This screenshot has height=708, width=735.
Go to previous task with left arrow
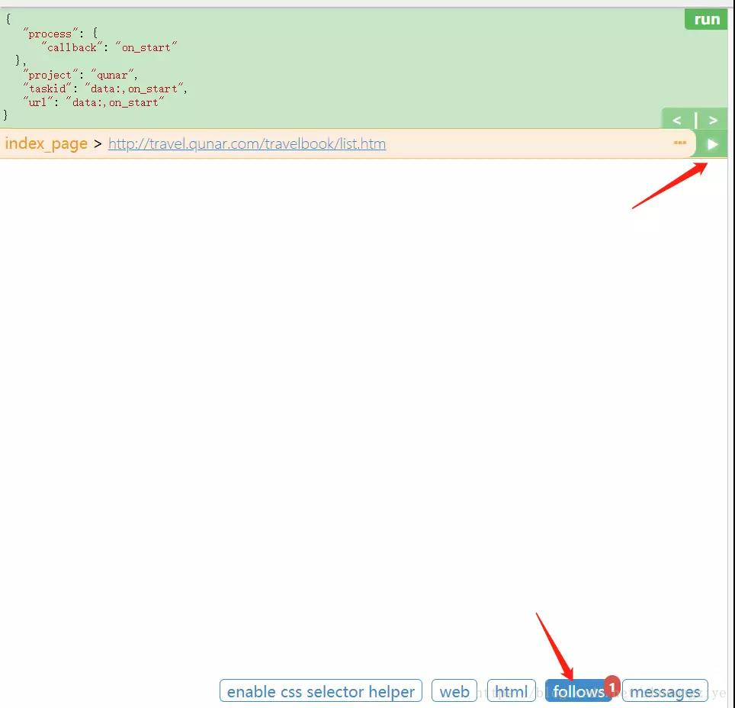point(677,121)
